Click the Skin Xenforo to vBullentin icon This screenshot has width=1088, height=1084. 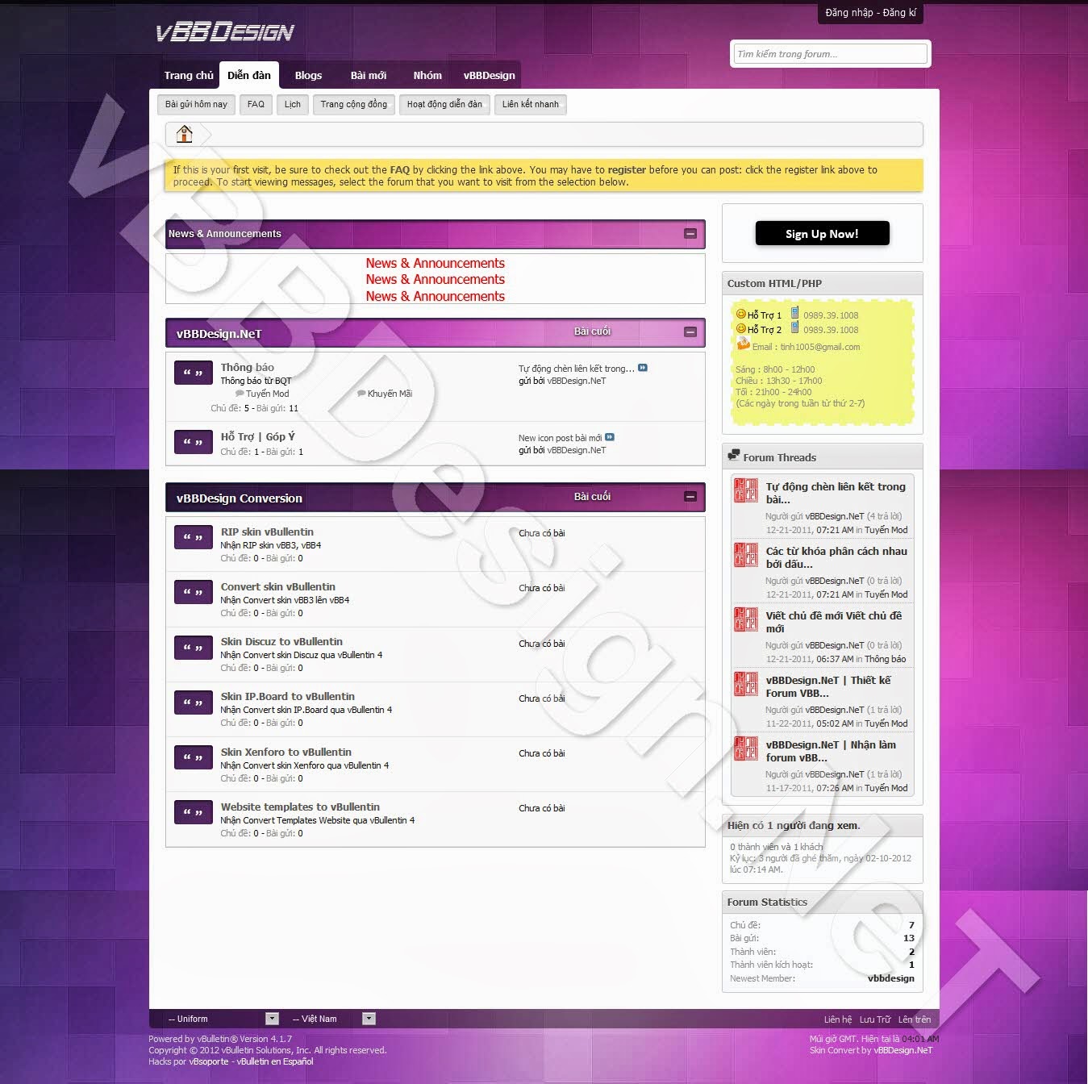tap(194, 757)
